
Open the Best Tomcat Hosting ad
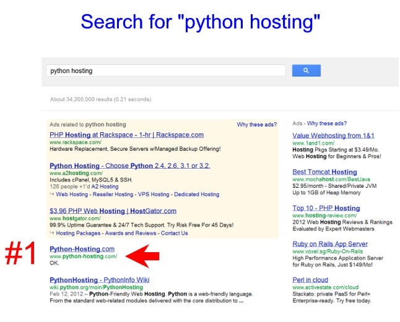point(324,172)
